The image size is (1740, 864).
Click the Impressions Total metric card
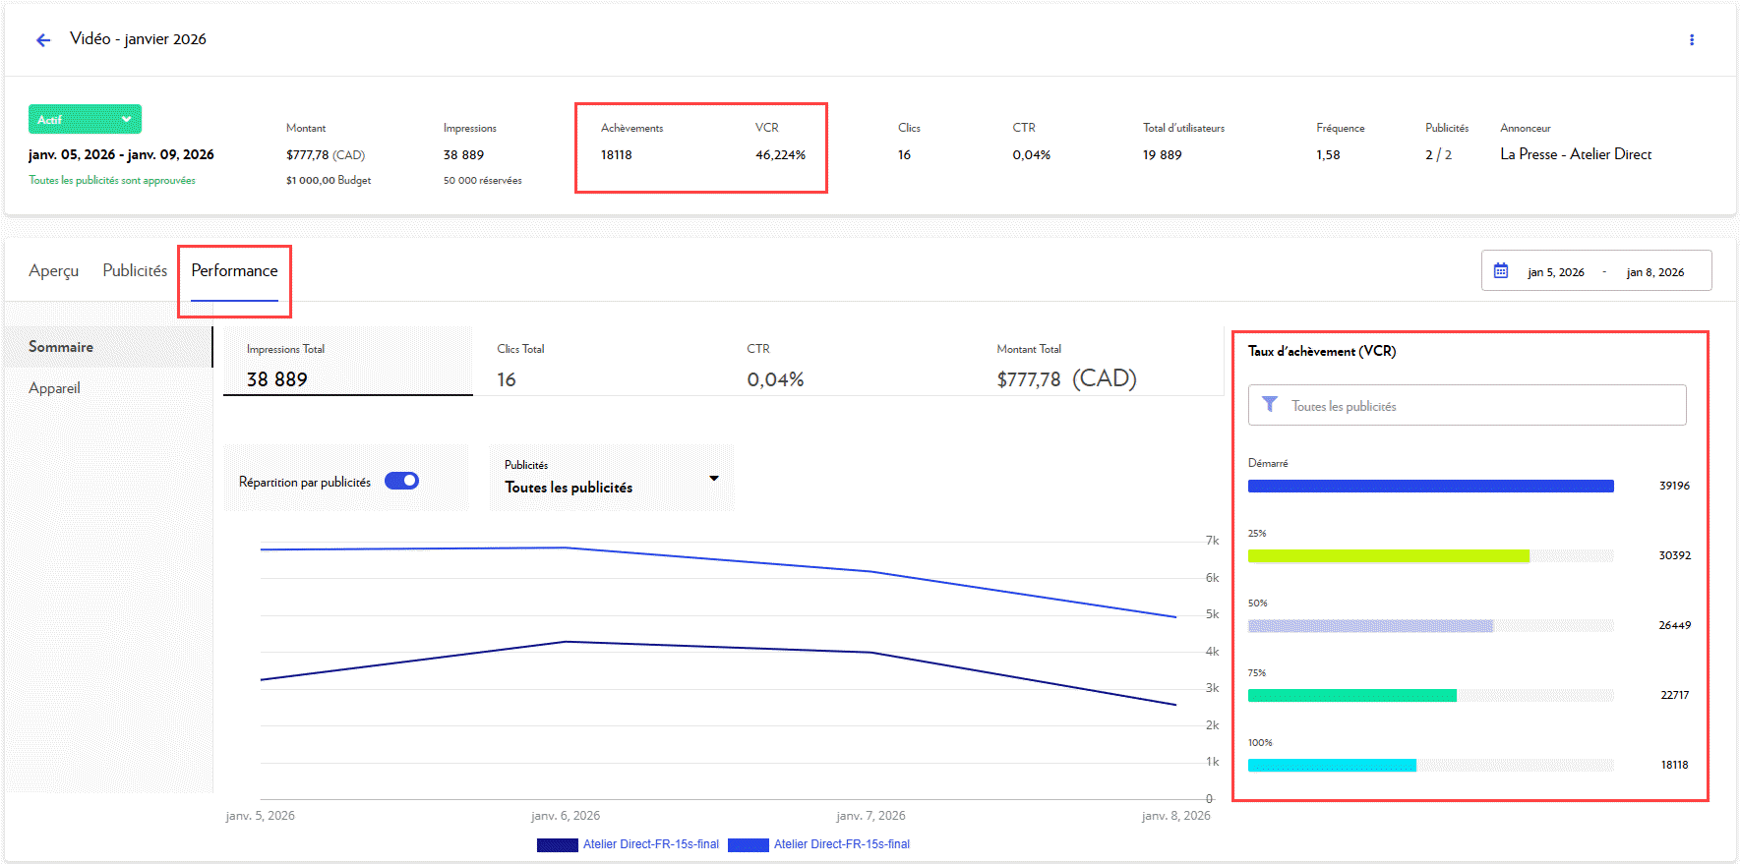347,364
